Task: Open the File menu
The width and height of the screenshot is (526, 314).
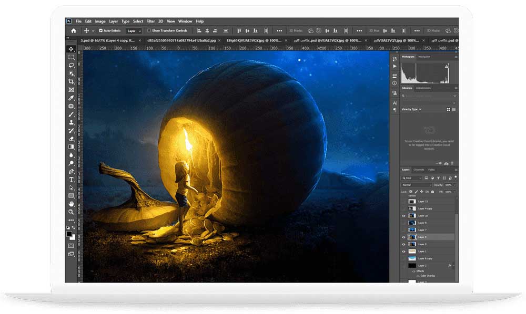Action: coord(78,21)
